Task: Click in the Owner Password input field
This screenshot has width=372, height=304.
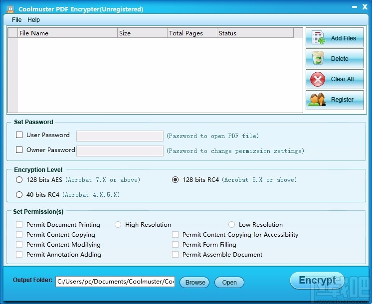Action: [120, 151]
